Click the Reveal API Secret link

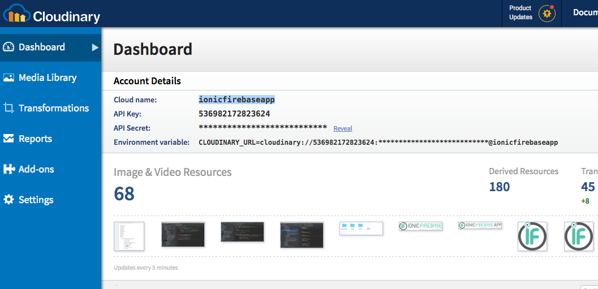click(343, 128)
